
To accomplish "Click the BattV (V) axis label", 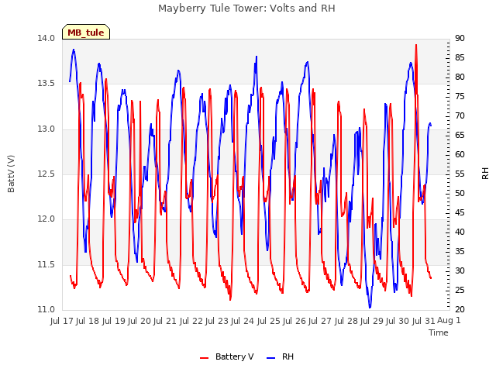I will pyautogui.click(x=11, y=174).
